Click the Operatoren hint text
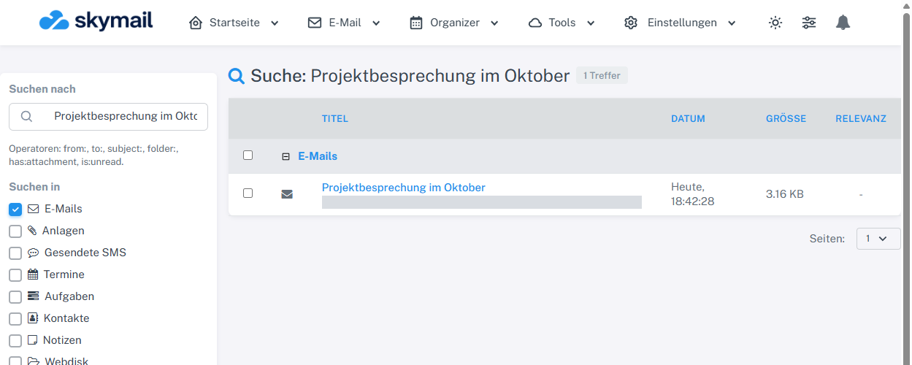Viewport: 912px width, 365px height. [x=93, y=155]
